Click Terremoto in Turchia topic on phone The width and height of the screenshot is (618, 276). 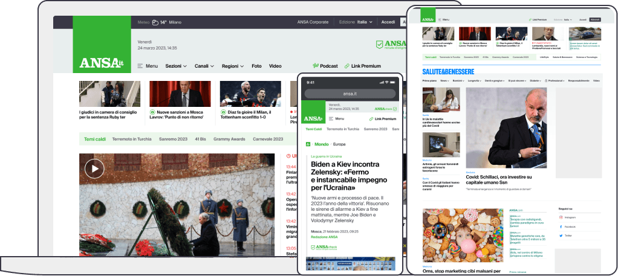click(343, 129)
